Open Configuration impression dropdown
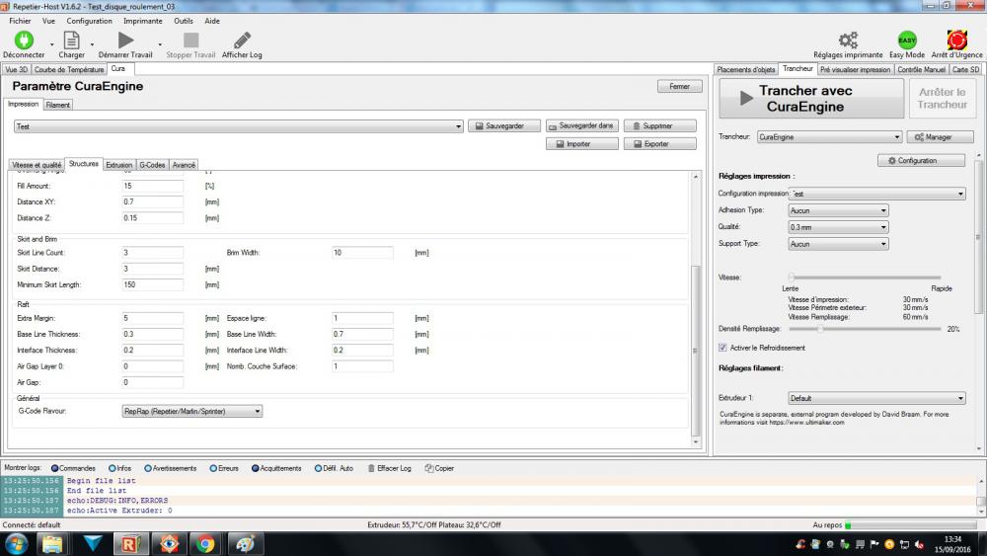Image resolution: width=987 pixels, height=556 pixels. (876, 194)
